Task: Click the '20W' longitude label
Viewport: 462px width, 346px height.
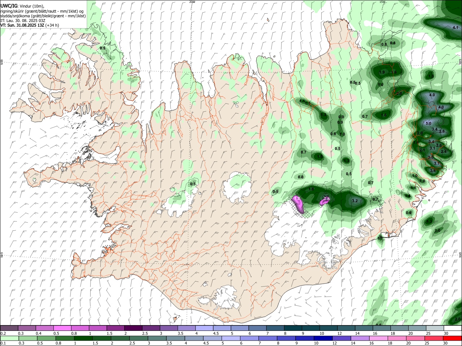Action: (x=192, y=2)
